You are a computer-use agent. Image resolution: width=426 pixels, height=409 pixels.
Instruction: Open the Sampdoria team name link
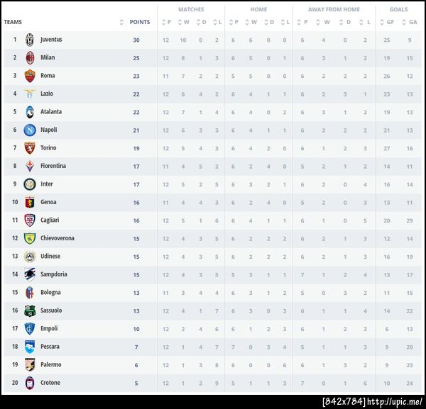pyautogui.click(x=54, y=274)
